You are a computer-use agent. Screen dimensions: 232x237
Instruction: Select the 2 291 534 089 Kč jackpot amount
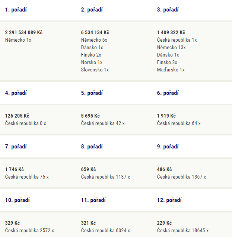pyautogui.click(x=24, y=32)
